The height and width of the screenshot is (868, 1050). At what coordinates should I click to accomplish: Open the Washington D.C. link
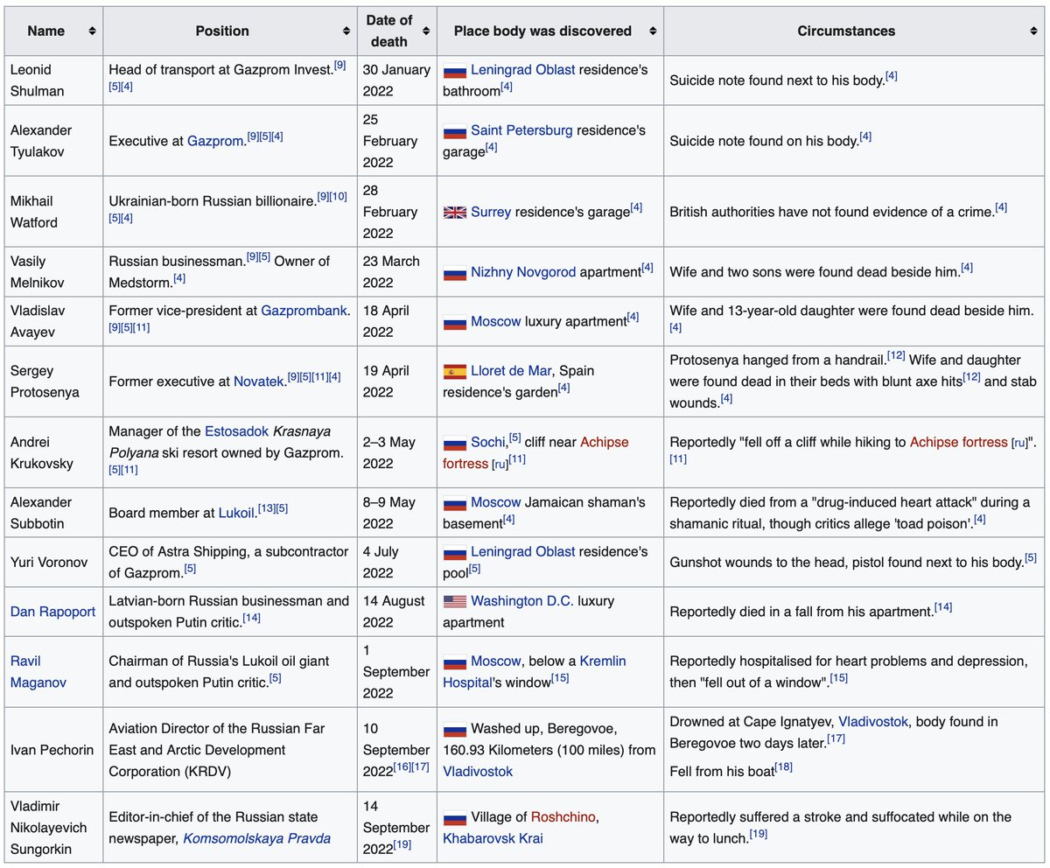click(x=521, y=601)
